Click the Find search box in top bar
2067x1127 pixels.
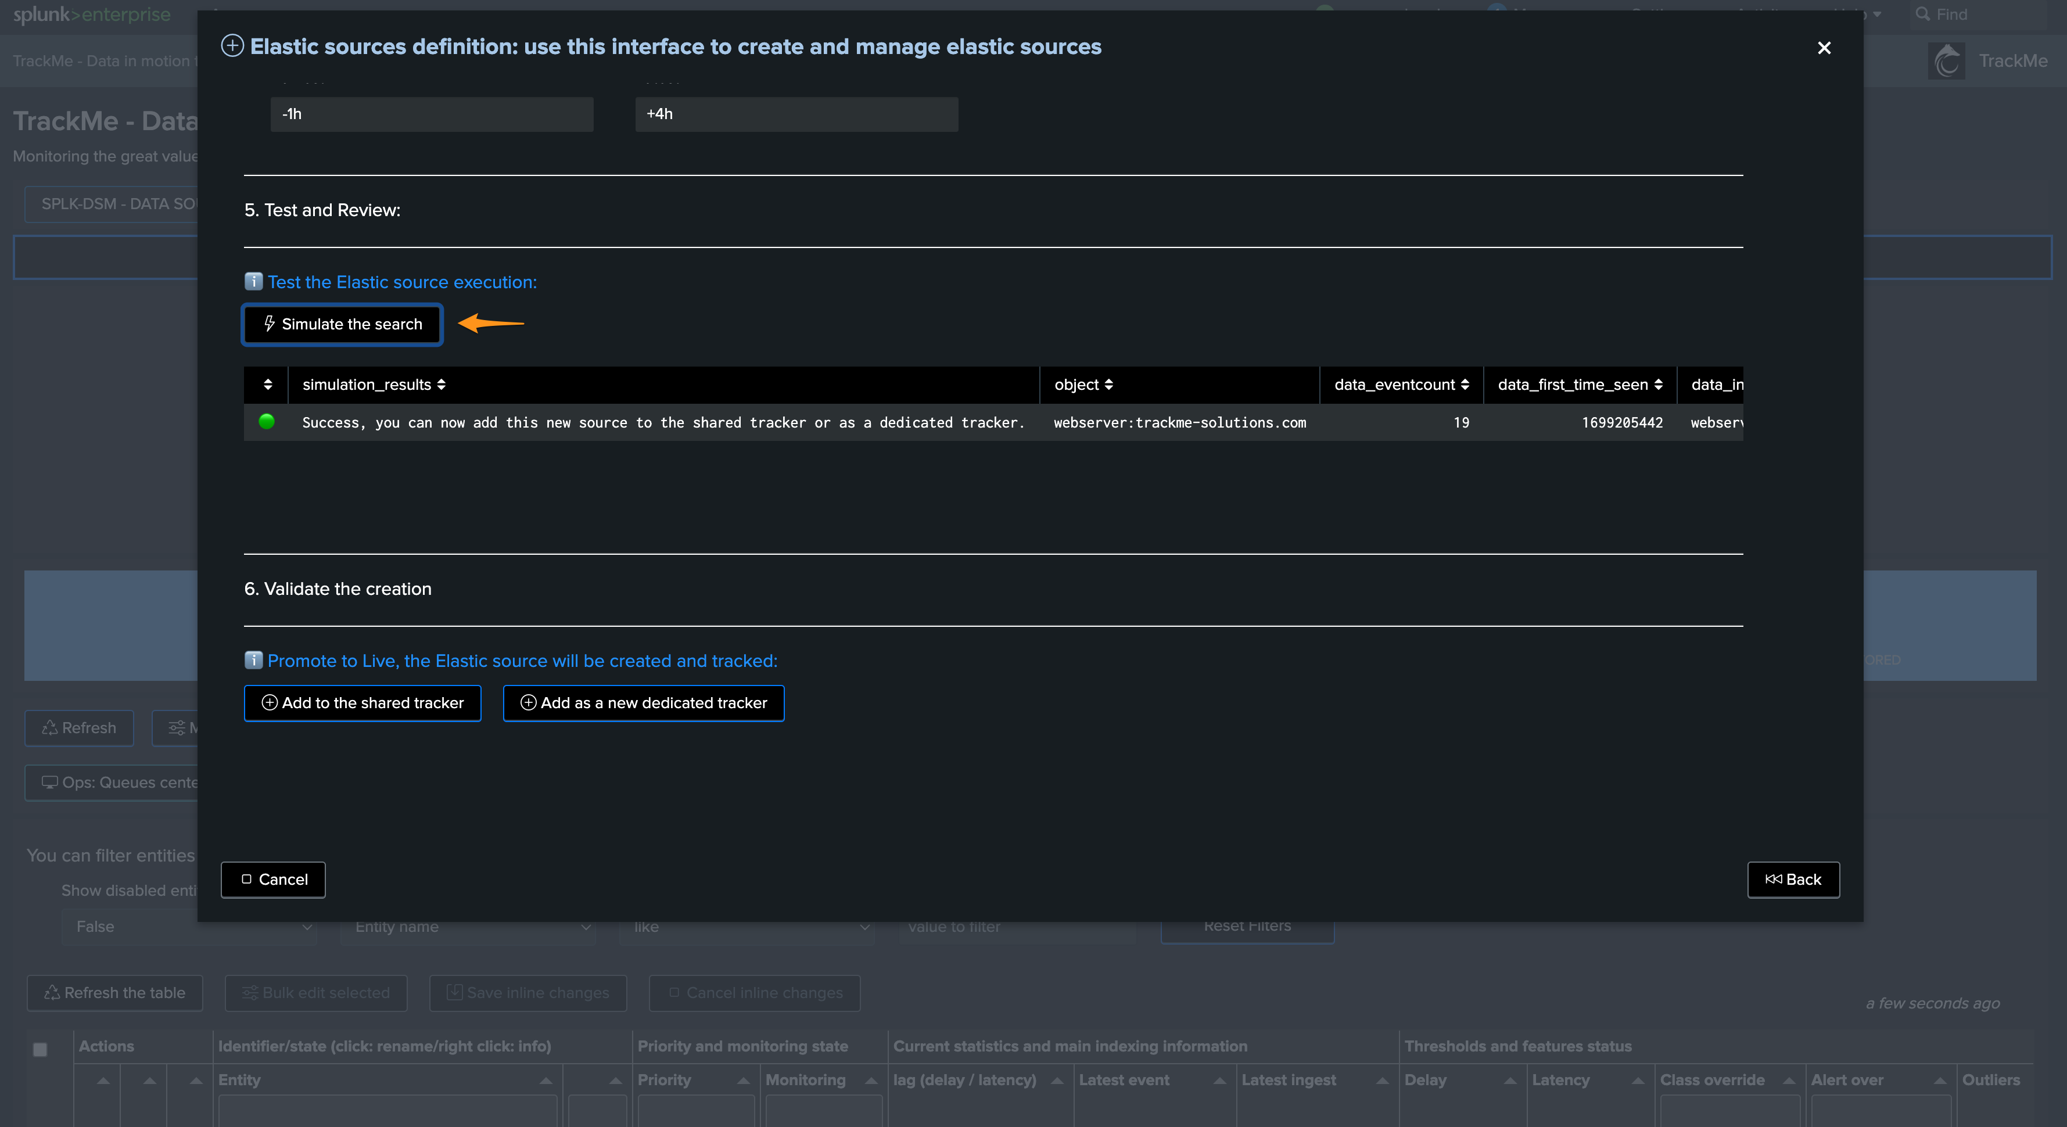(1978, 15)
